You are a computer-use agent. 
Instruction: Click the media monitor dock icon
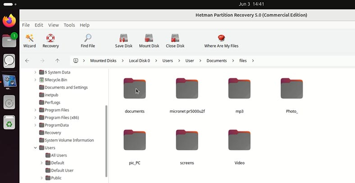tap(9, 81)
